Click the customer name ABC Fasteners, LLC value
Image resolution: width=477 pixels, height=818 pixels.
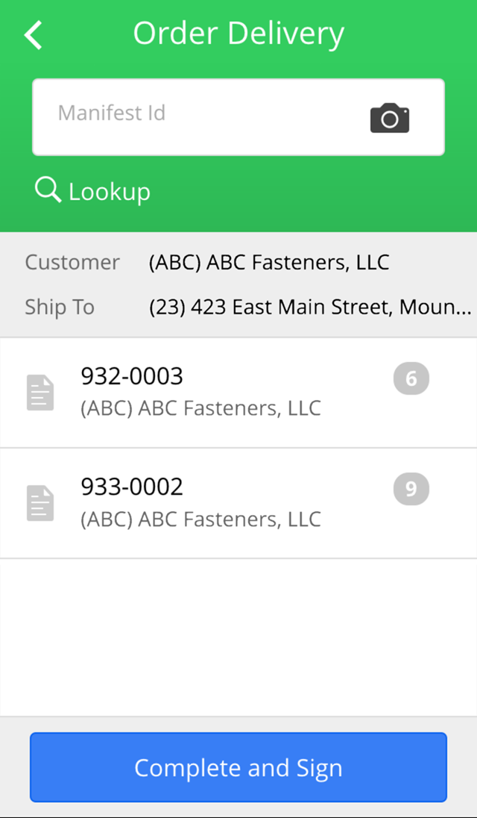[x=269, y=262]
